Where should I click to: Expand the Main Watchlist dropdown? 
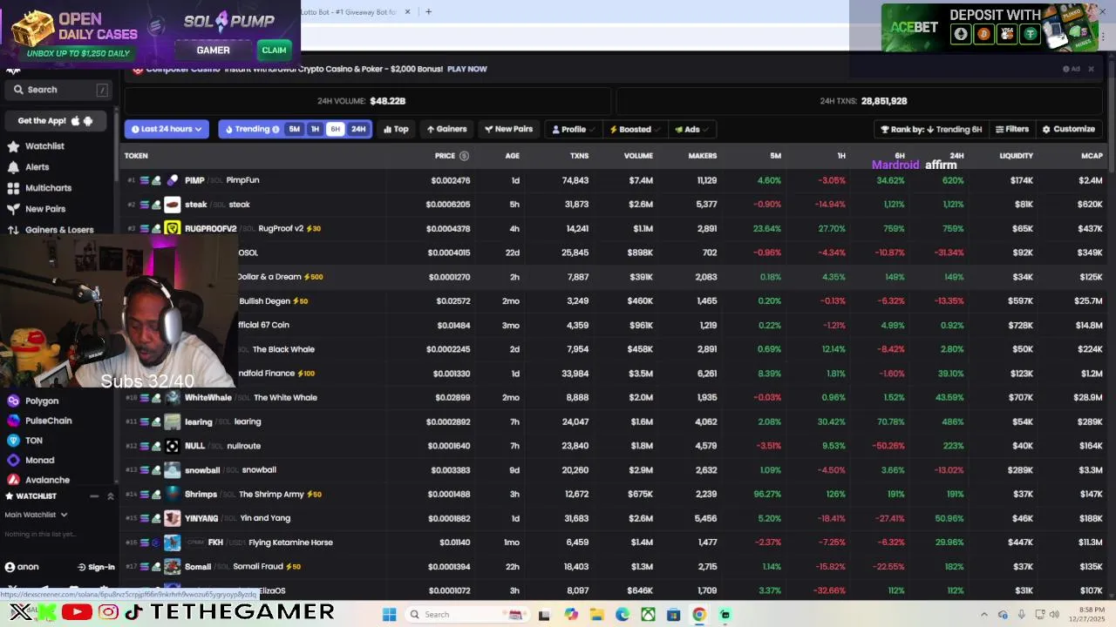[36, 515]
